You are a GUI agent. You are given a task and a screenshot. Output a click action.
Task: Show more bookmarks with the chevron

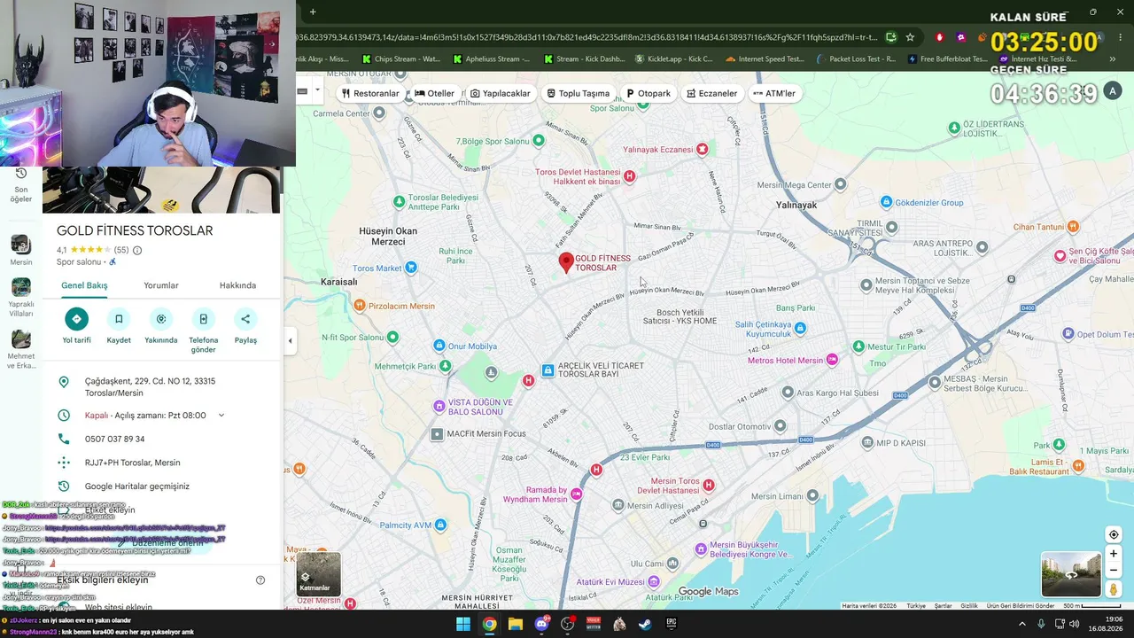pos(1113,59)
